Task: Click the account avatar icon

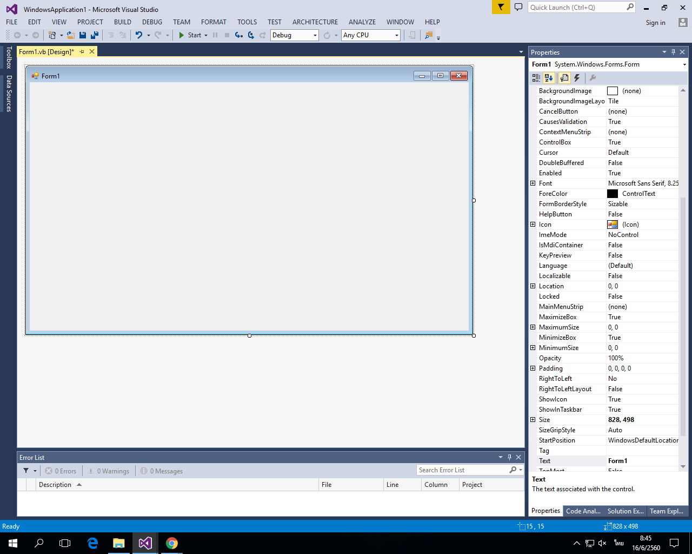Action: tap(683, 23)
